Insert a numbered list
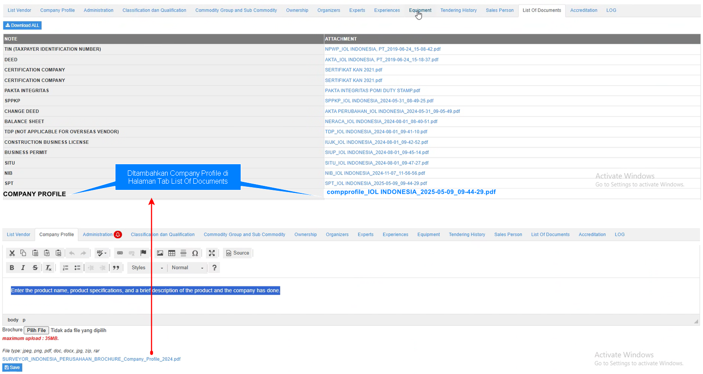 click(x=65, y=268)
